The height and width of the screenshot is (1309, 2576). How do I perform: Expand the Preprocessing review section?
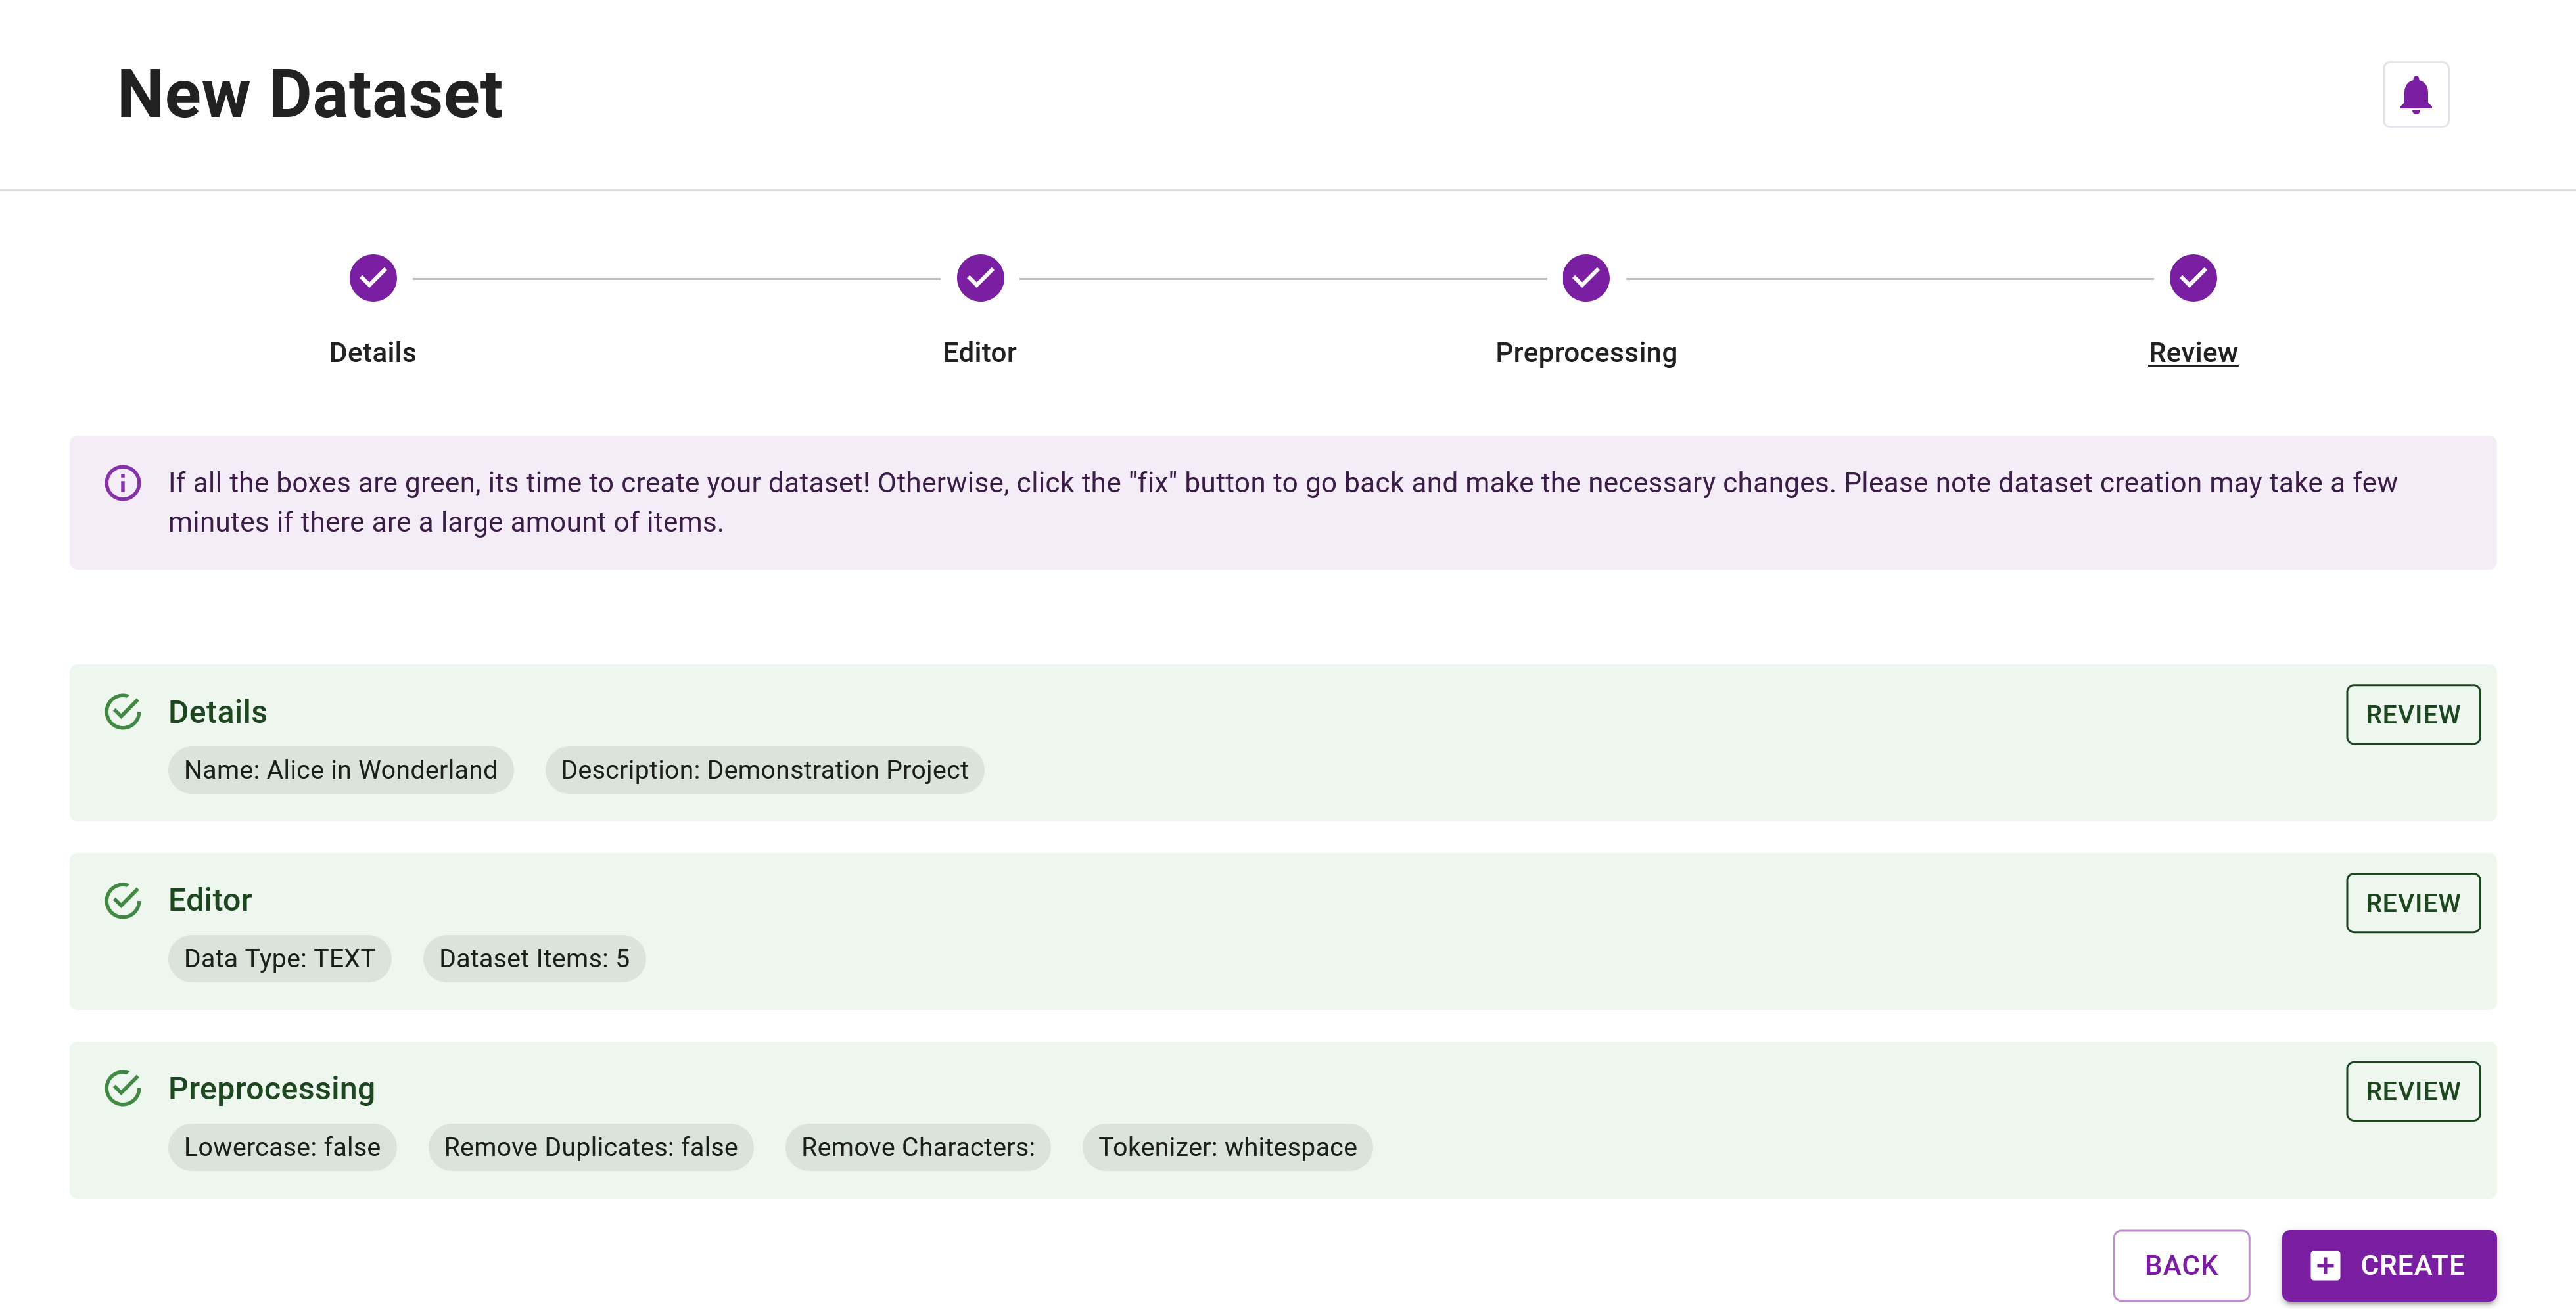click(2414, 1090)
